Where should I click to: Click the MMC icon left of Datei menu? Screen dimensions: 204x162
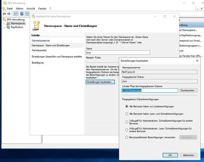point(4,9)
